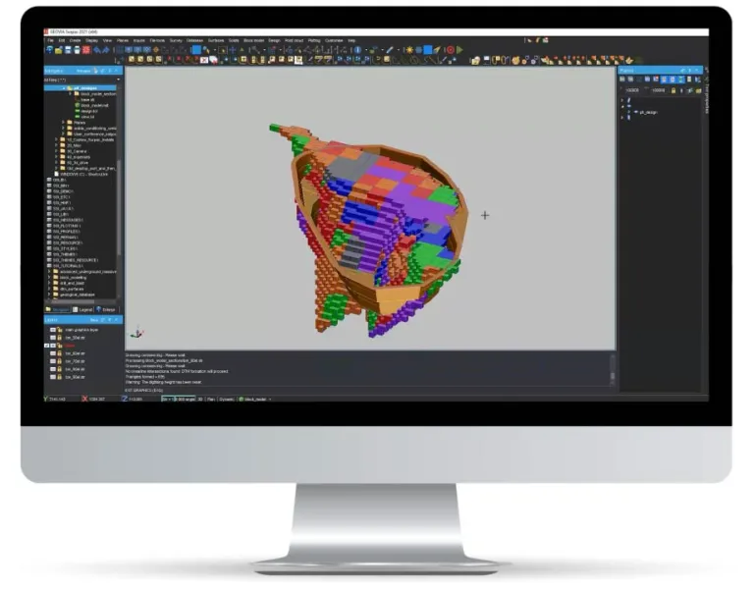Click the open folder icon in top toolbar
Image resolution: width=754 pixels, height=590 pixels.
[59, 49]
